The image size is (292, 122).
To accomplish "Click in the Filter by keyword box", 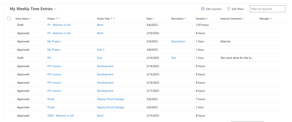I will coord(267,9).
